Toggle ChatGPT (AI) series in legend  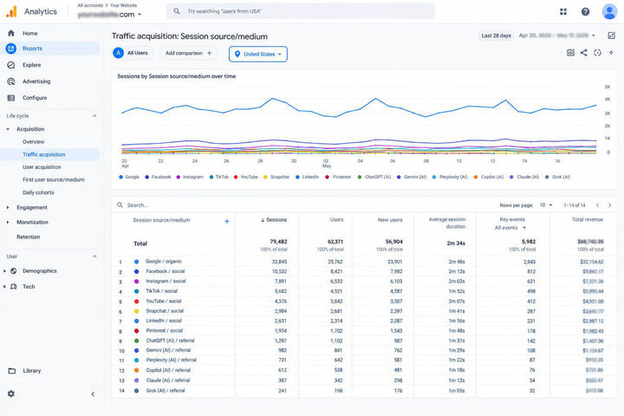click(374, 177)
